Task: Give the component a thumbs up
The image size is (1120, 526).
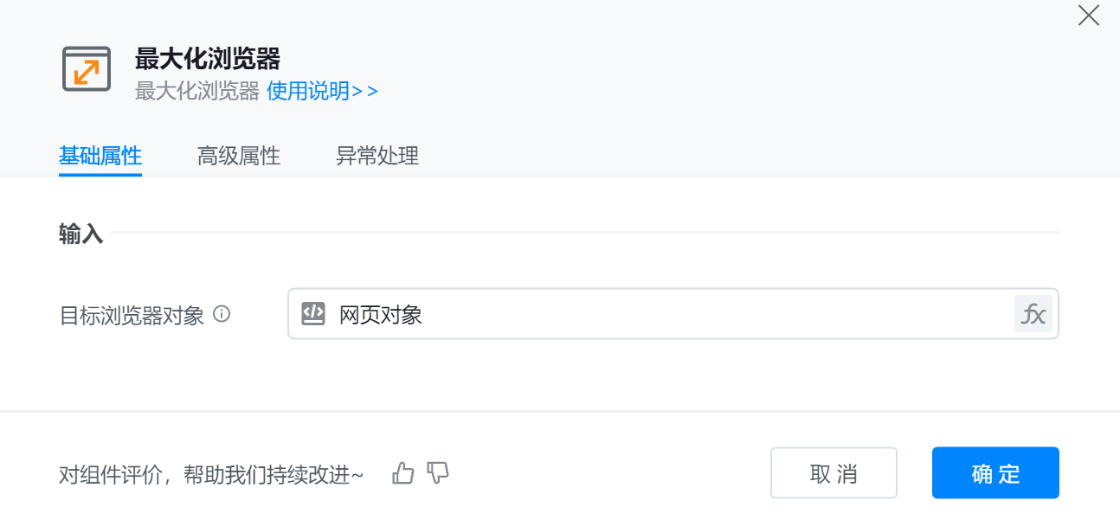Action: coord(403,473)
